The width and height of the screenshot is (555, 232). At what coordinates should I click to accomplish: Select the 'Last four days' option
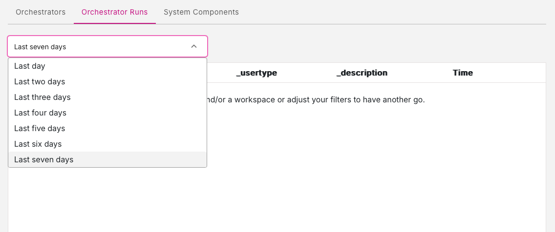[x=40, y=113]
